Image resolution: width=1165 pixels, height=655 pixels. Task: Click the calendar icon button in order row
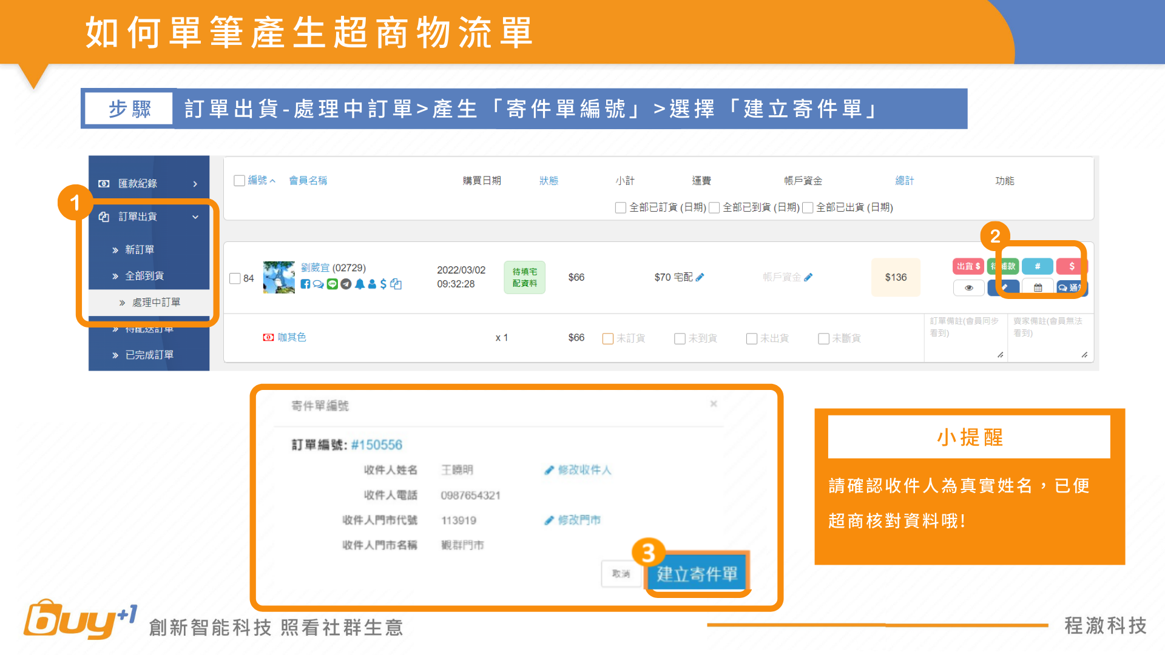[x=1038, y=288]
